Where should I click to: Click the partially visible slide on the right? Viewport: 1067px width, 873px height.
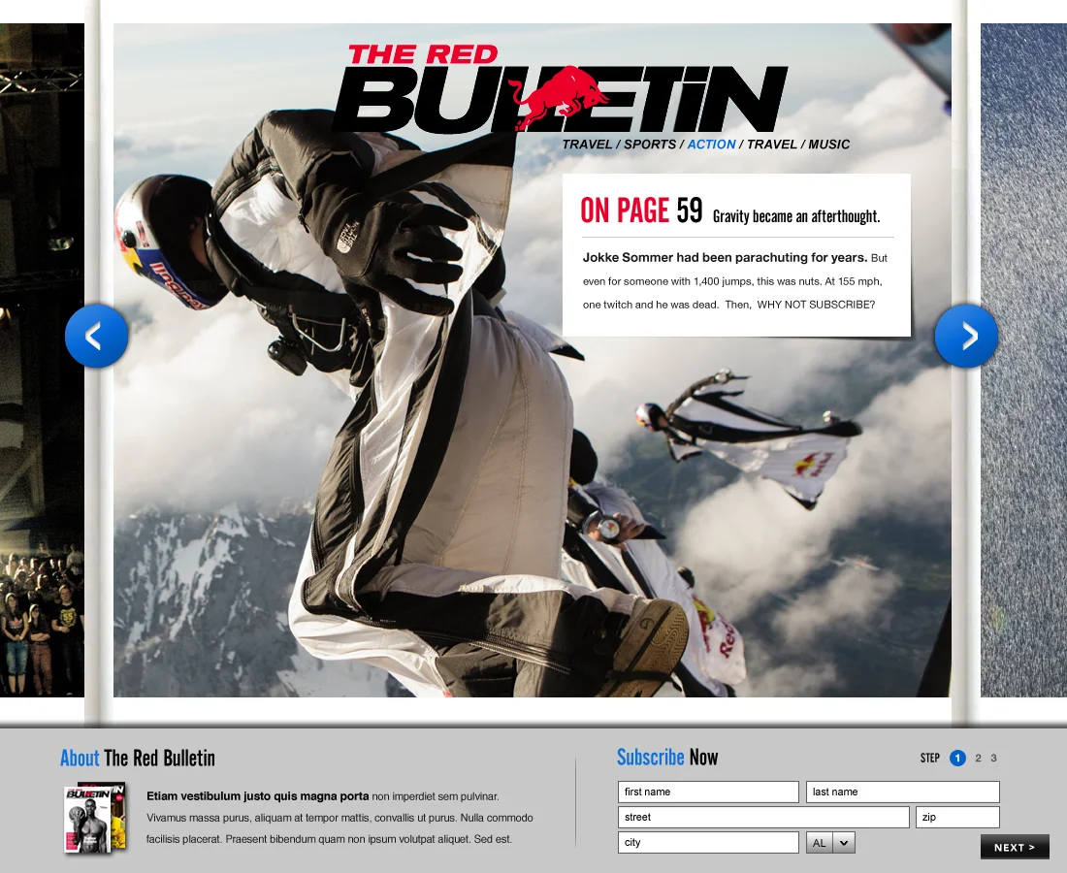pos(1023,361)
